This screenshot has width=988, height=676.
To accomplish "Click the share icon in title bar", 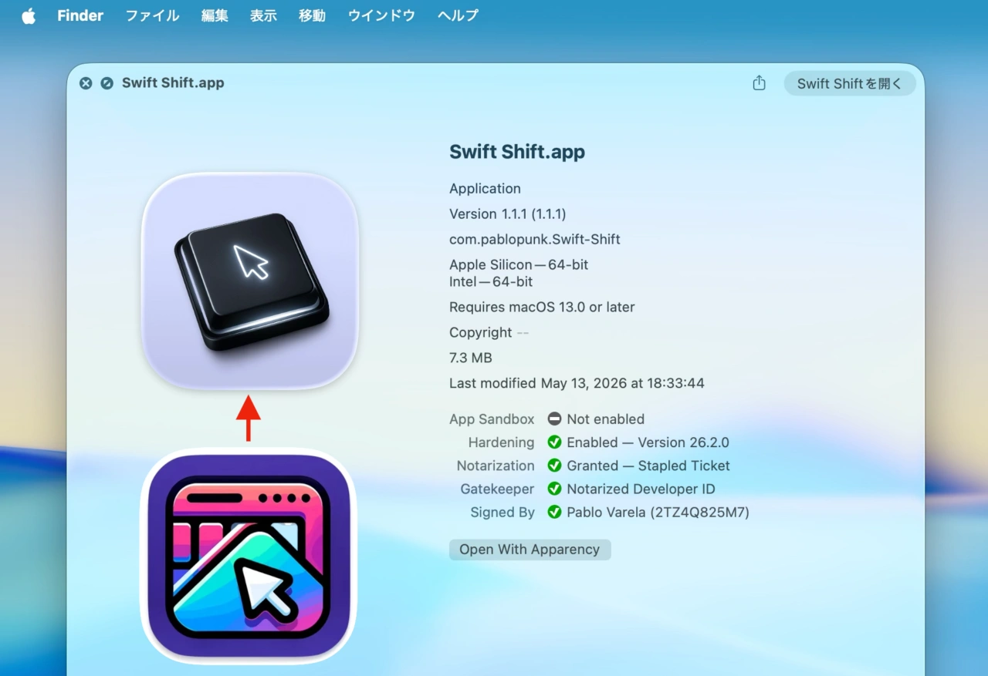I will pyautogui.click(x=759, y=83).
